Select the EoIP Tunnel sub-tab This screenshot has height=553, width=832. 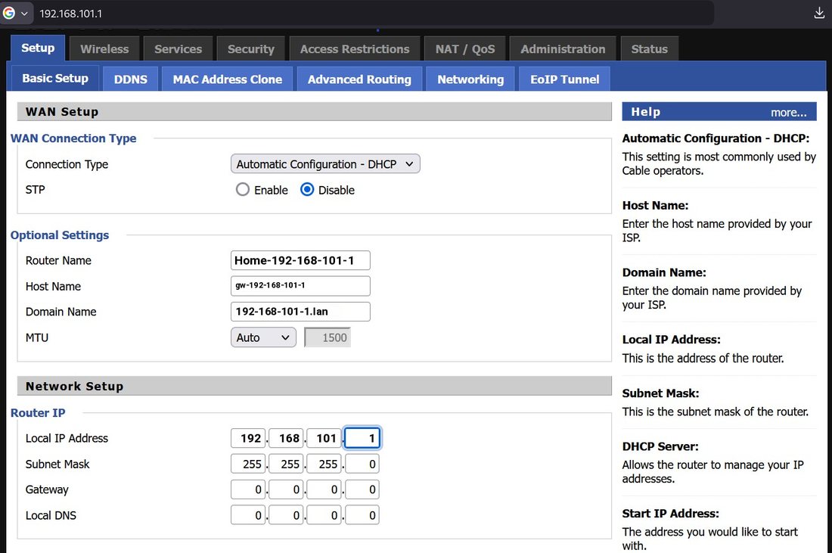[564, 79]
